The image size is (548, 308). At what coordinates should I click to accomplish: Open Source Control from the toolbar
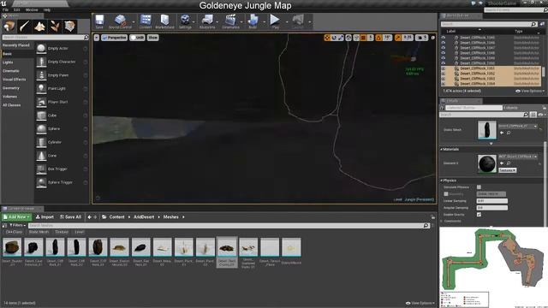[x=120, y=21]
